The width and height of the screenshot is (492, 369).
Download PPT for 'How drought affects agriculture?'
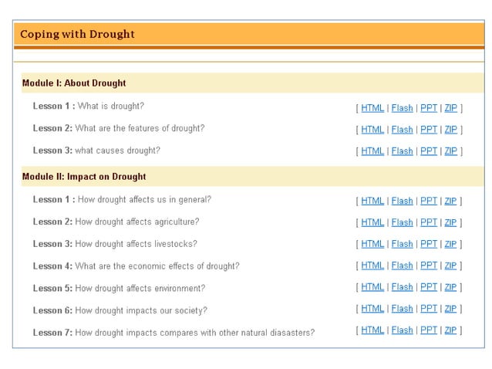click(x=429, y=222)
